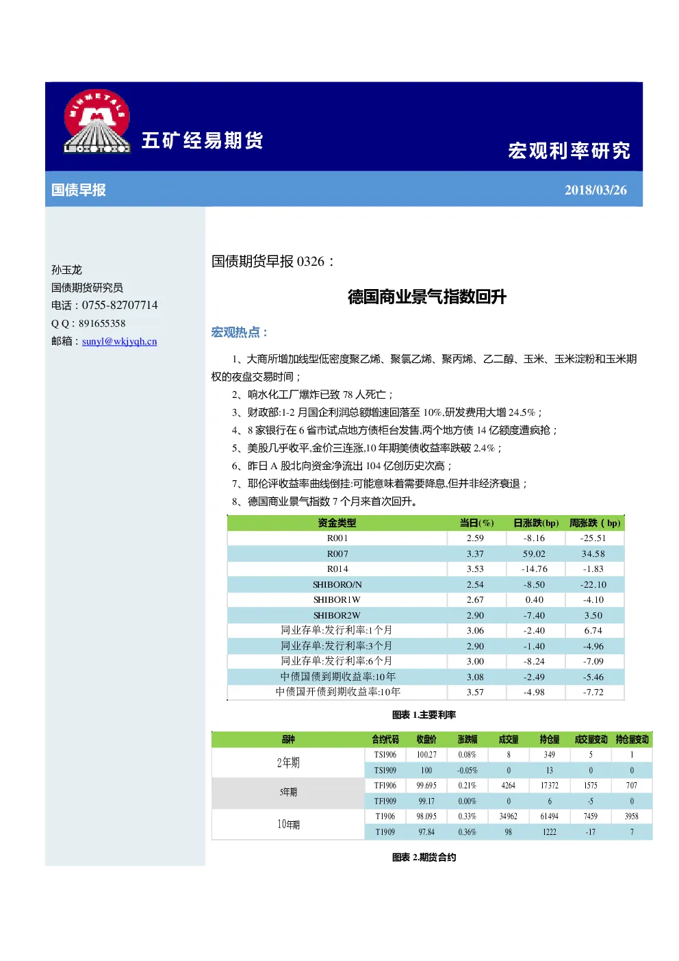Screen dimensions: 679x961
Task: Select the header text 宏观利率研究
Action: coord(569,151)
